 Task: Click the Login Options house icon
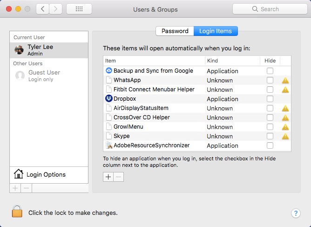click(19, 174)
